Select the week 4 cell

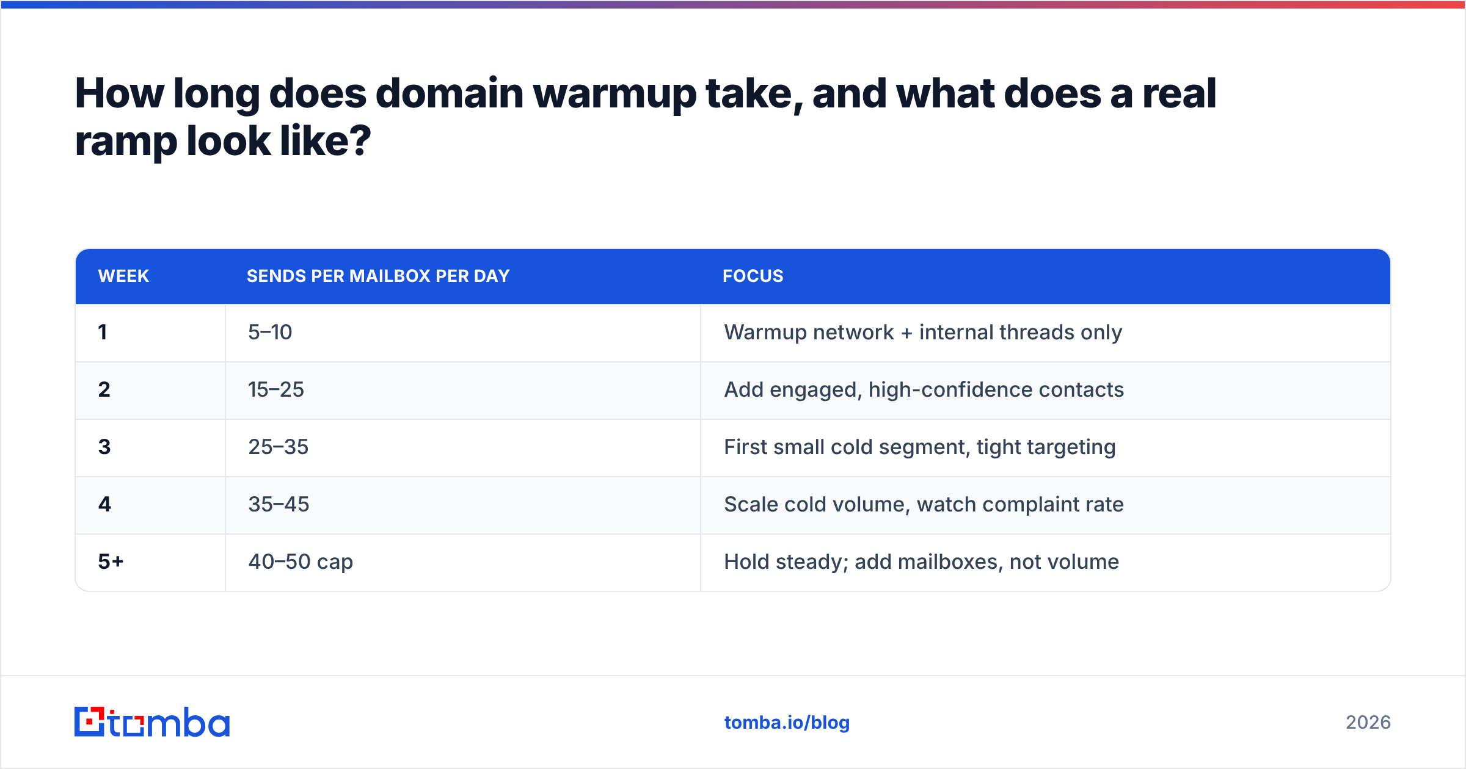click(x=150, y=505)
